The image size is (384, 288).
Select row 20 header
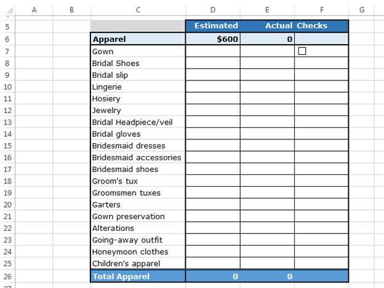point(7,204)
